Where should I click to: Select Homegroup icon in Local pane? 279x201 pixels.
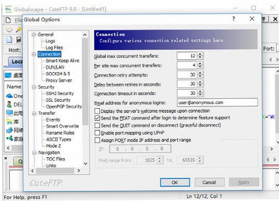click(9, 138)
